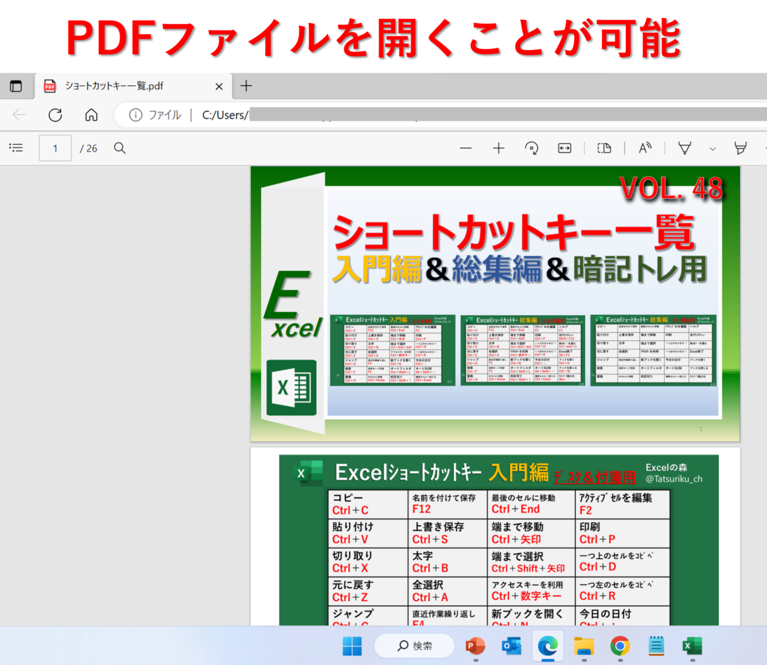Open Excel from the taskbar
Viewport: 767px width, 665px height.
tap(692, 646)
